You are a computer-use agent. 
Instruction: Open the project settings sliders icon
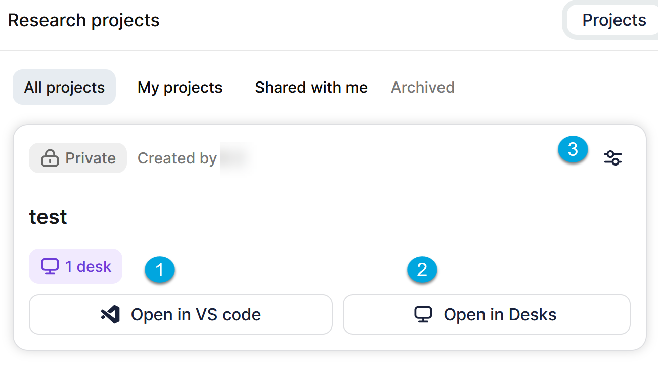(613, 158)
